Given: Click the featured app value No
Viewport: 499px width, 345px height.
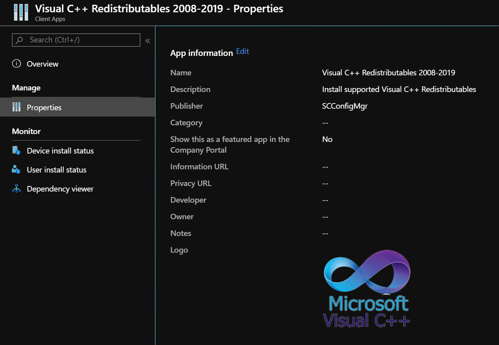Looking at the screenshot, I should [x=328, y=139].
